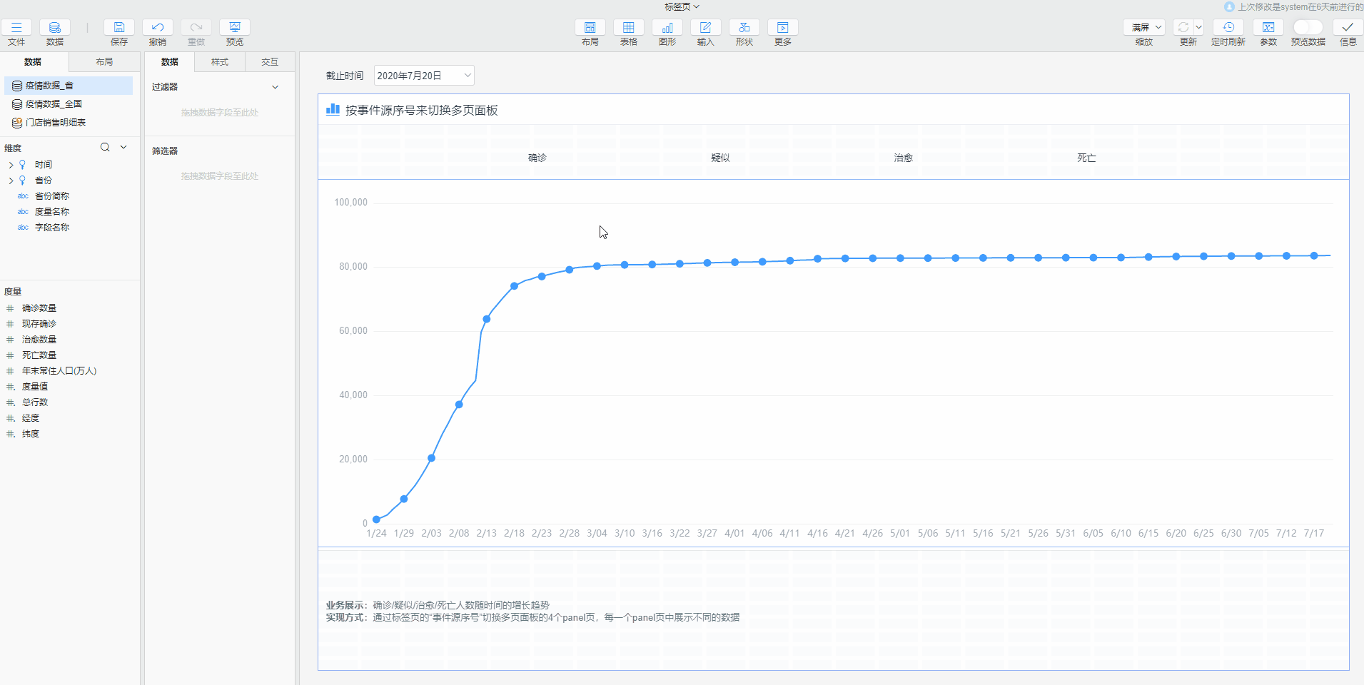1364x685 pixels.
Task: Open 定时刷新 (timed refresh) settings
Action: pyautogui.click(x=1228, y=28)
